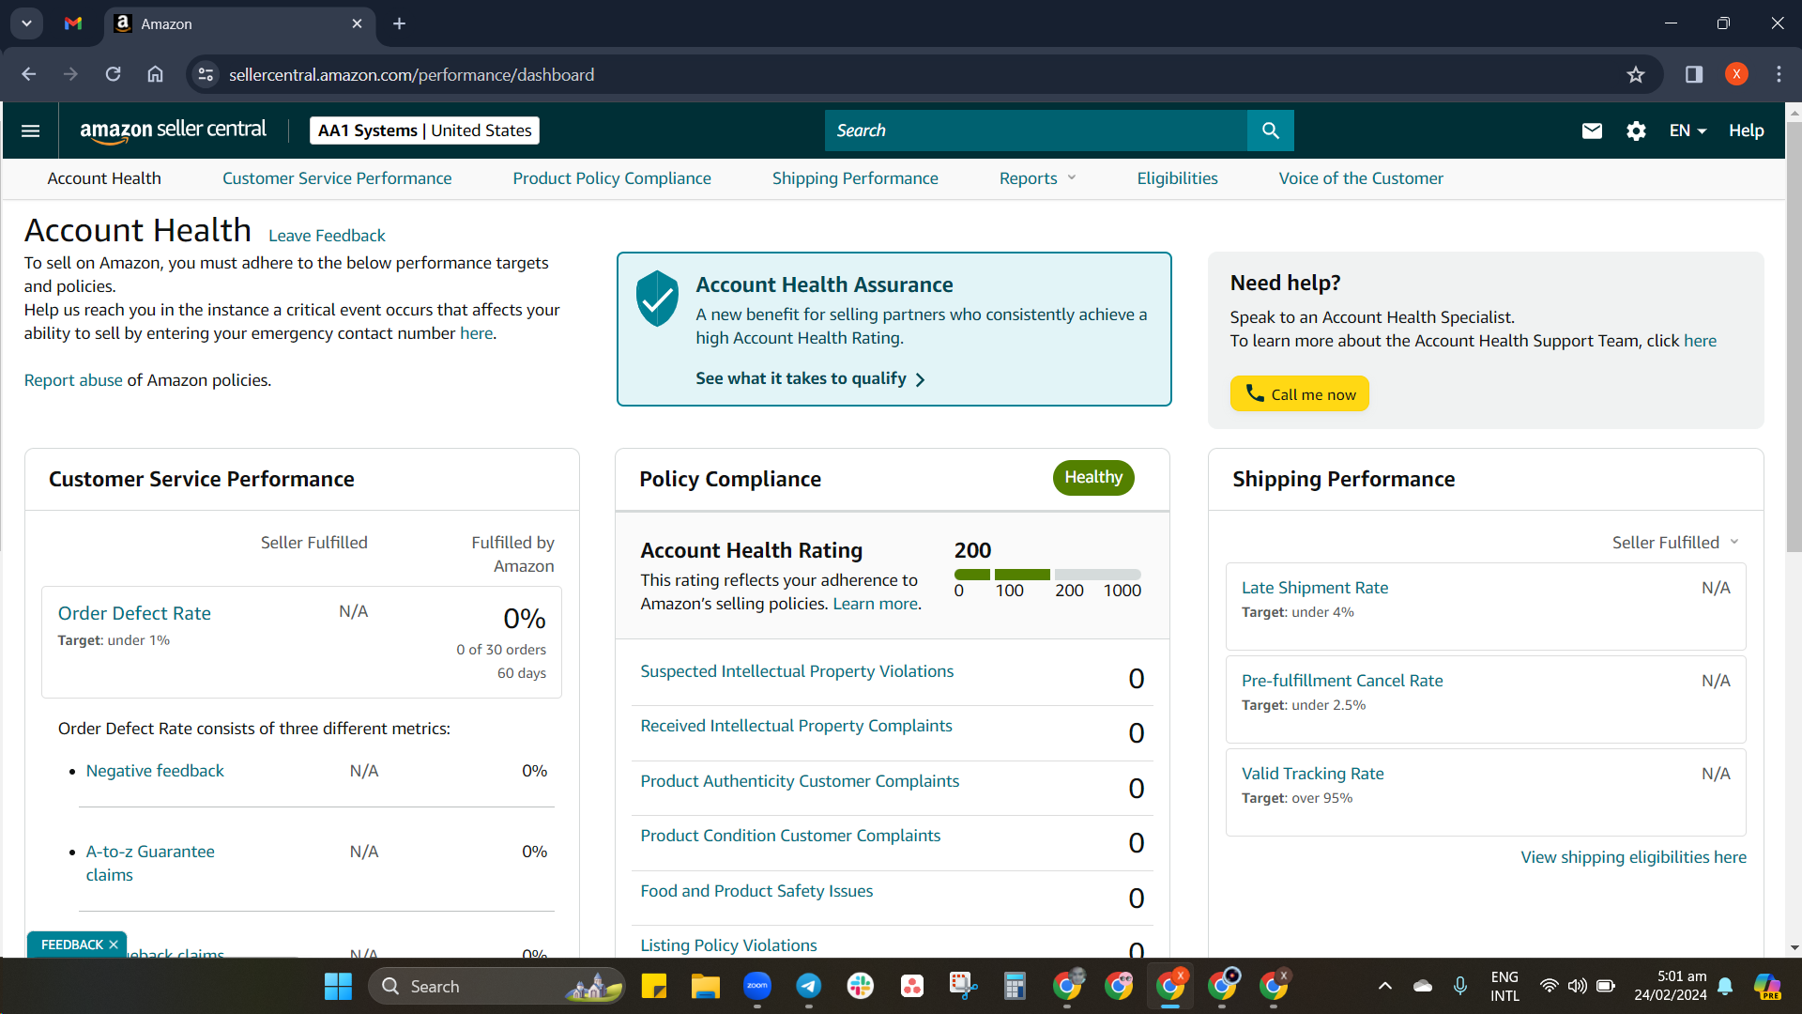Open the EN language dropdown
The height and width of the screenshot is (1014, 1802).
1687,131
